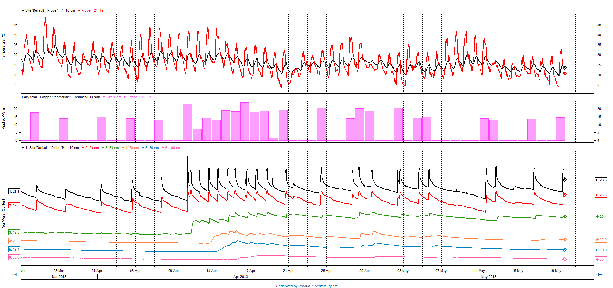
Task: Click the orange diamond marker ending the 70 cm line
Action: coord(565,239)
